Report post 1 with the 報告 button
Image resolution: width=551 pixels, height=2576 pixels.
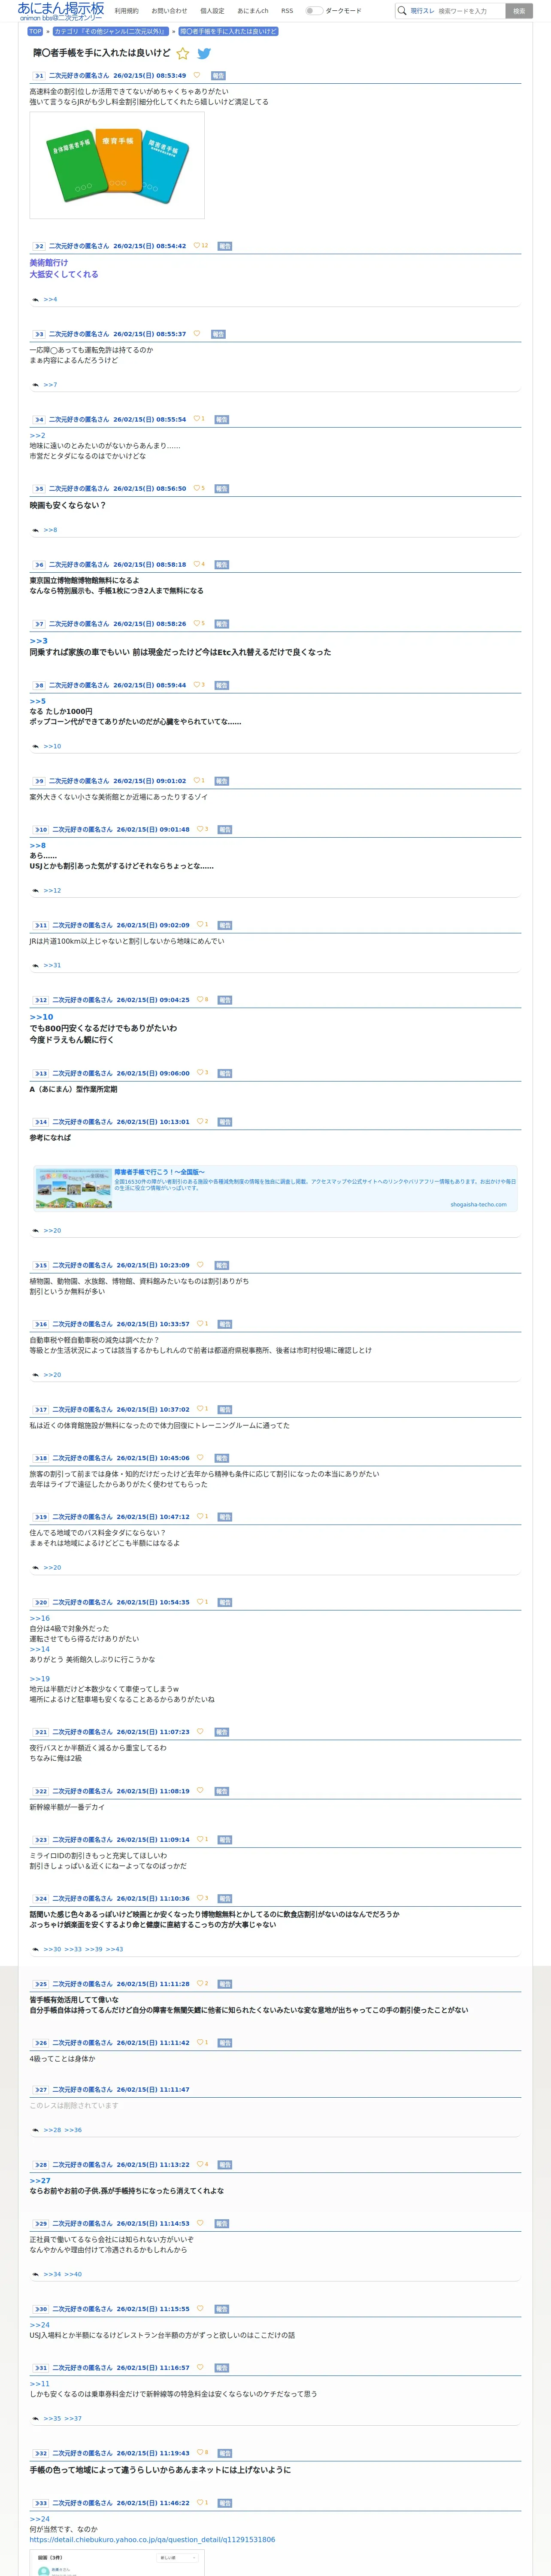point(218,75)
